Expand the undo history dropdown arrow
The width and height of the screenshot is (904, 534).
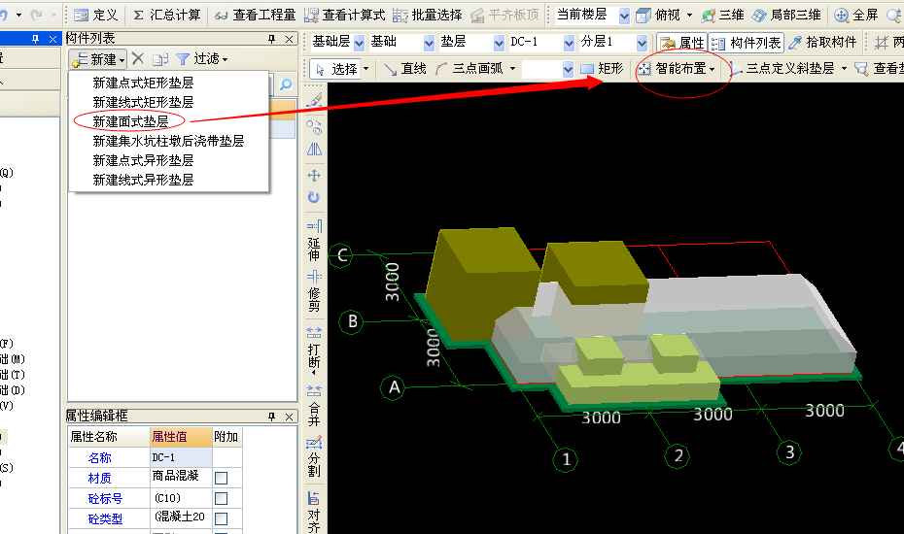click(18, 15)
